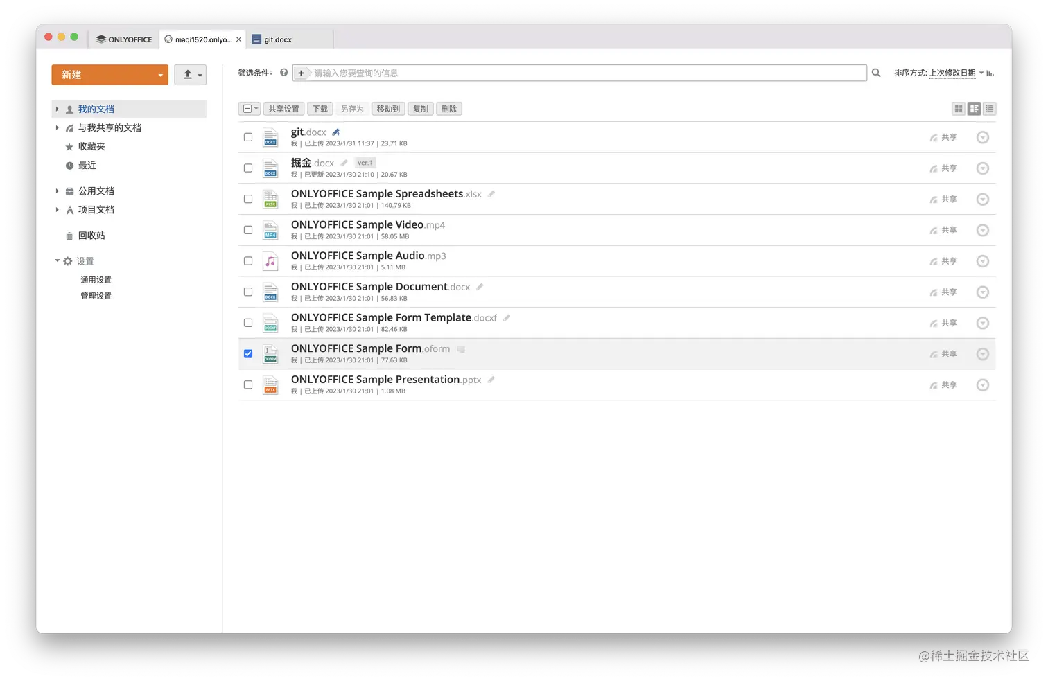The image size is (1048, 681).
Task: Open actions menu for Sample Audio row
Action: (x=982, y=261)
